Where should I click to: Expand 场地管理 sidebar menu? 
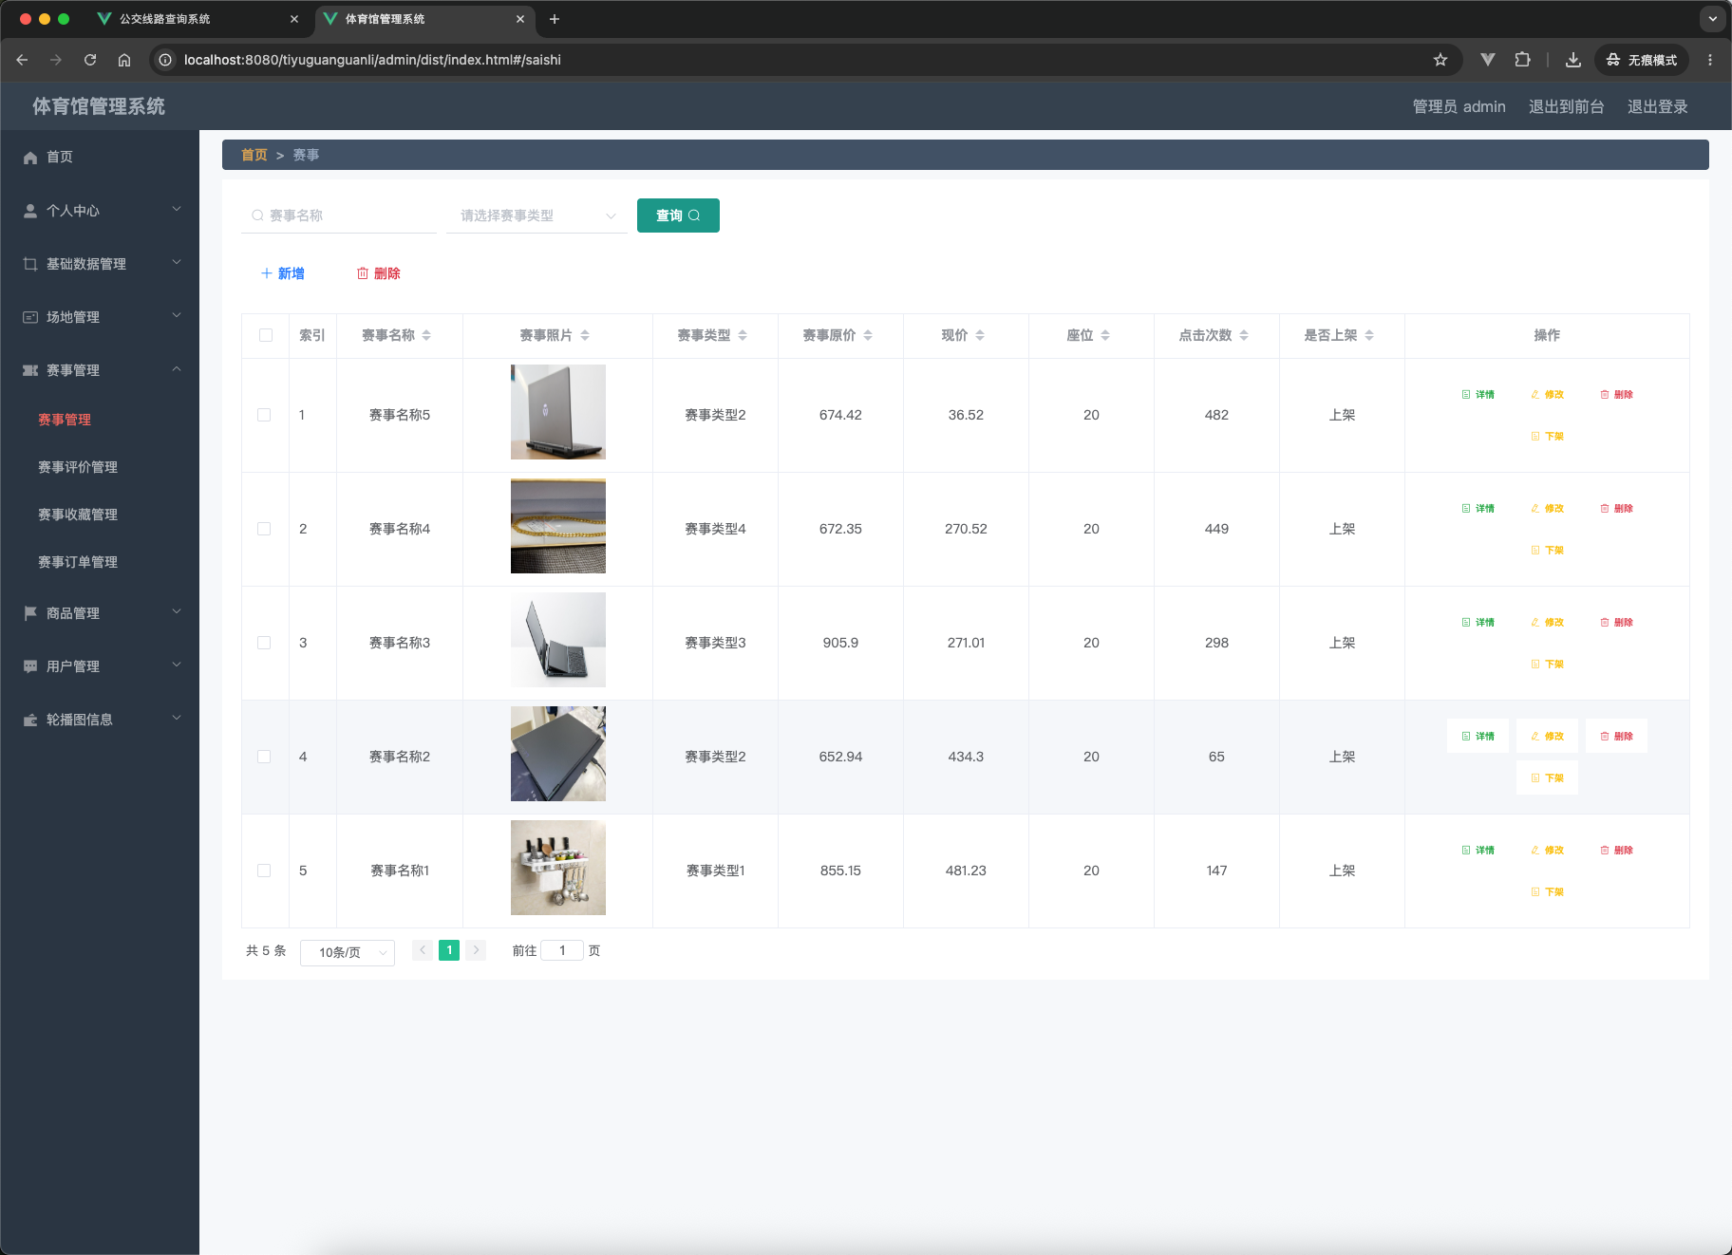100,317
